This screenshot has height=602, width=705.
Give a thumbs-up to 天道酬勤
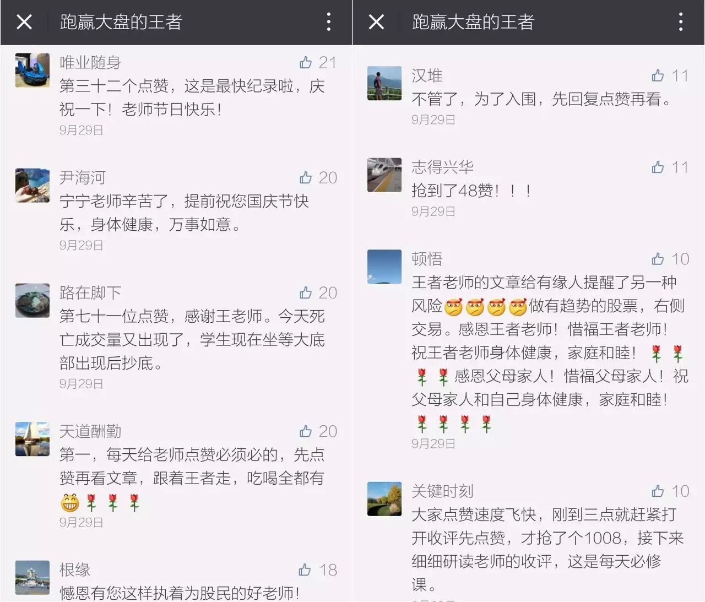tap(306, 431)
